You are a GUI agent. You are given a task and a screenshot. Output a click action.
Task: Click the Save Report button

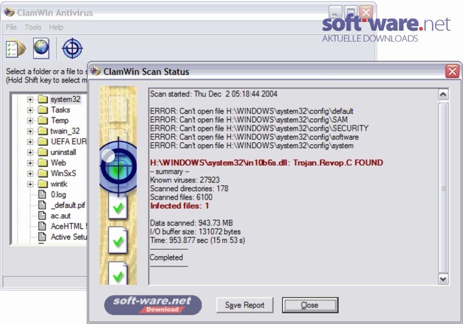pos(244,305)
